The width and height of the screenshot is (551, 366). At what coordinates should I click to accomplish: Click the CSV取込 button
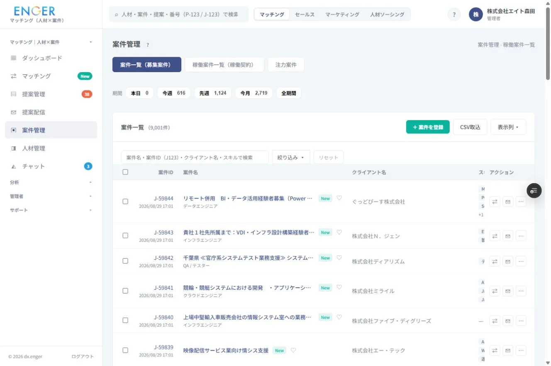pyautogui.click(x=470, y=127)
